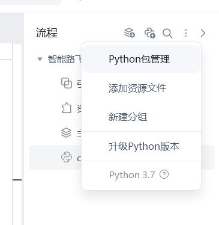Image resolution: width=219 pixels, height=225 pixels.
Task: Select the stacked layers main flow icon
Action: coord(66,133)
